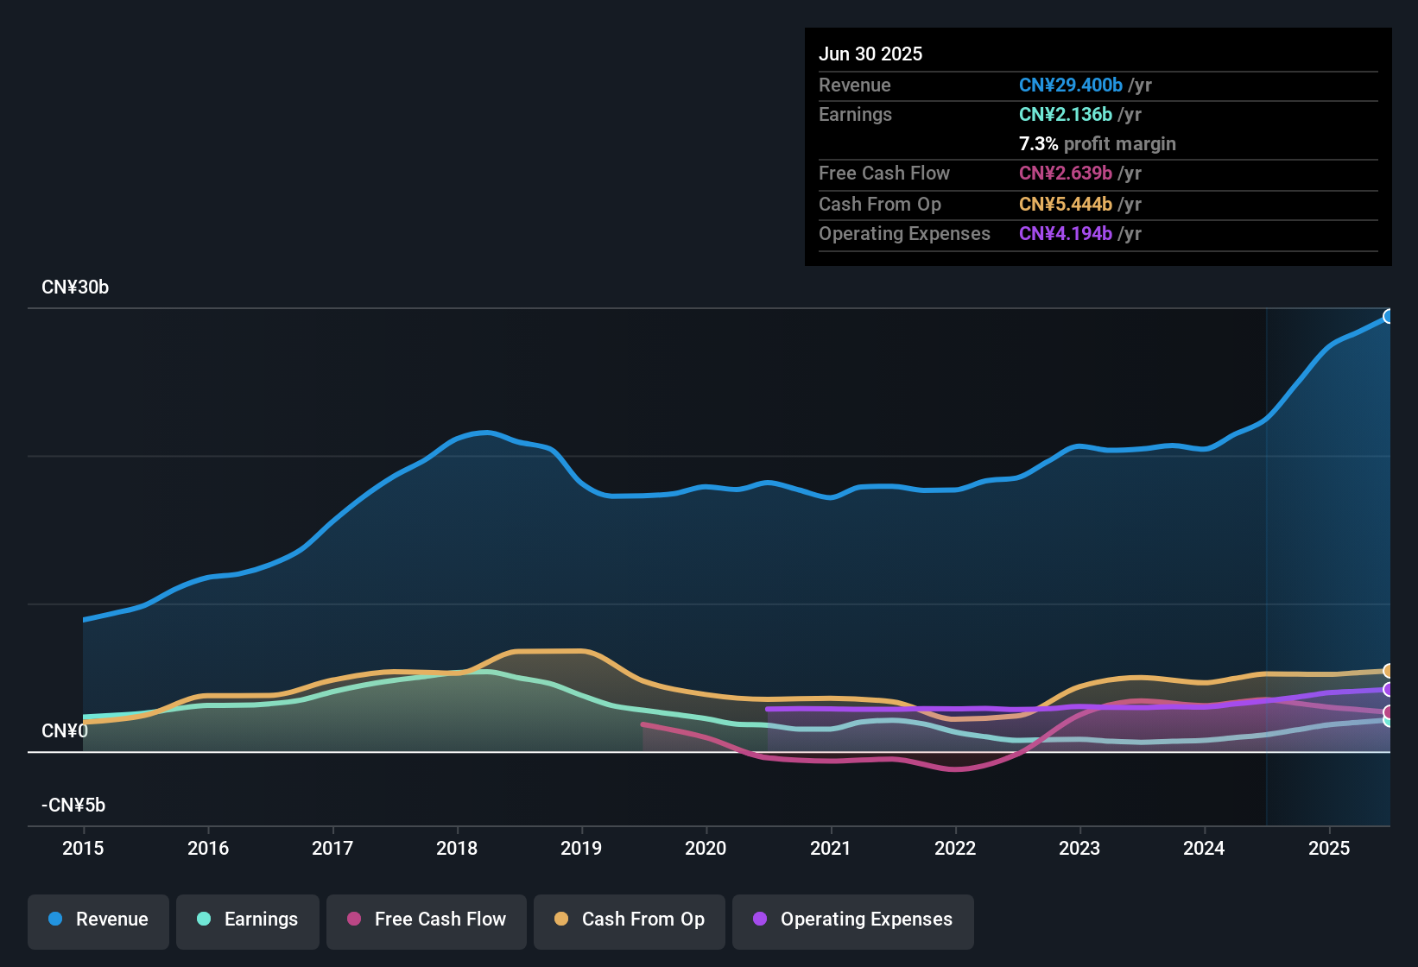Click the 7.3% profit margin text
1418x967 pixels.
[1097, 144]
